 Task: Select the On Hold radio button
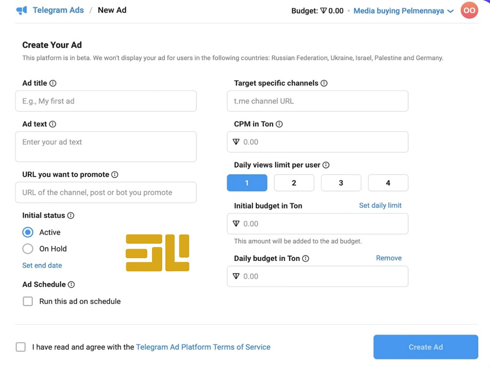tap(28, 248)
